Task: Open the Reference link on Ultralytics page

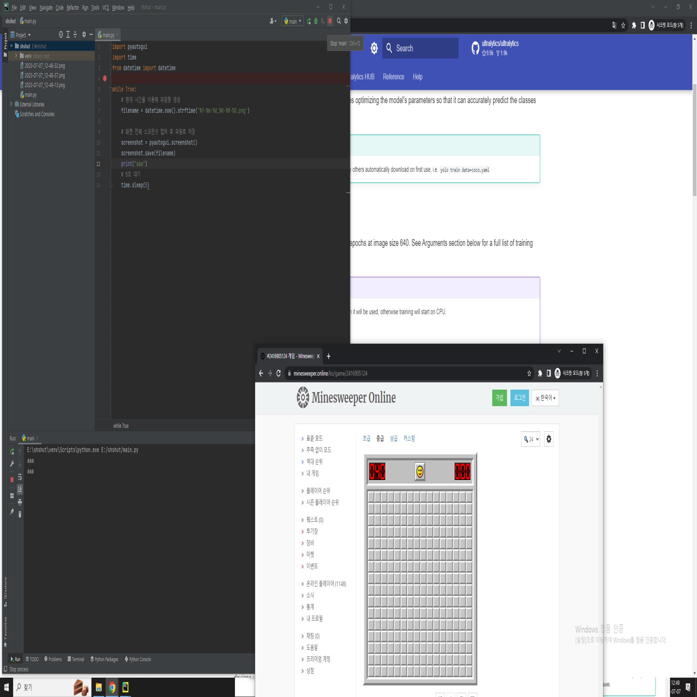Action: click(x=394, y=77)
